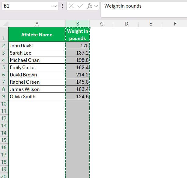Click the James Wilson cell
Image resolution: width=187 pixels, height=178 pixels.
click(37, 89)
